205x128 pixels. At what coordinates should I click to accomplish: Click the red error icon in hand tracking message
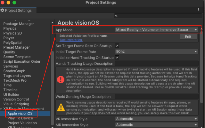click(61, 80)
